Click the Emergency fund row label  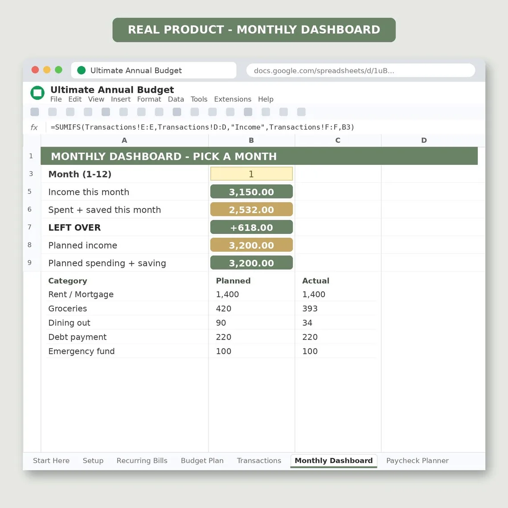pos(81,352)
